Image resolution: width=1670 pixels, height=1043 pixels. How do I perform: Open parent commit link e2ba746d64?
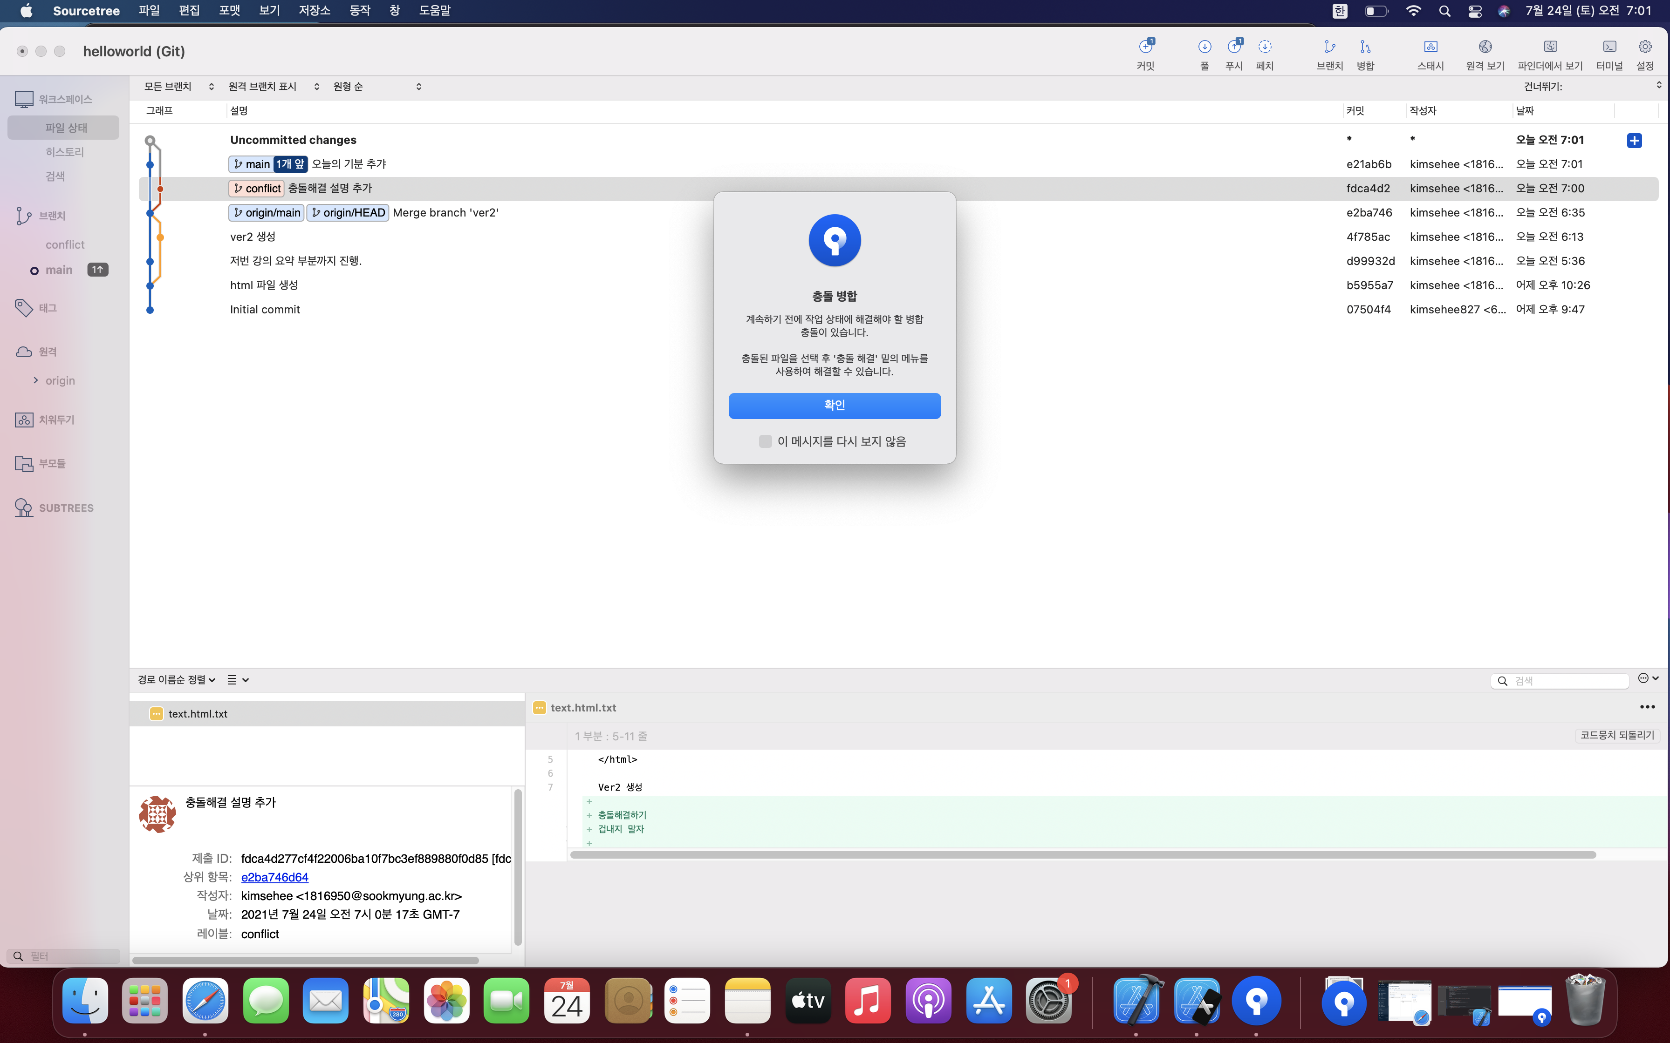(274, 877)
